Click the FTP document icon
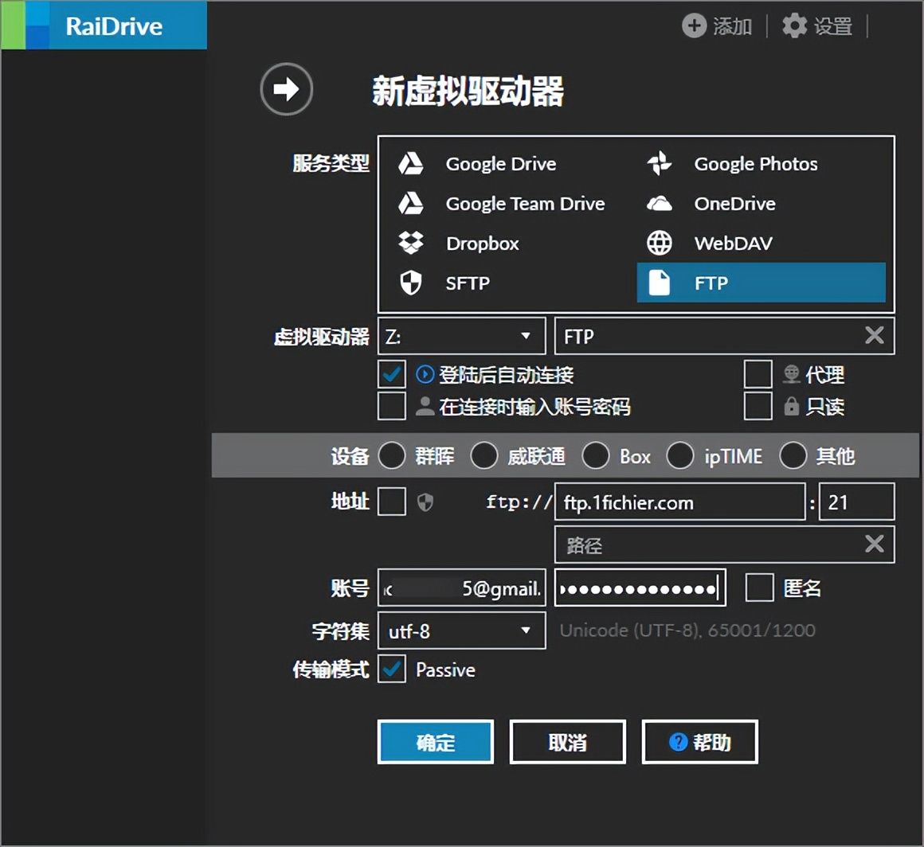This screenshot has height=847, width=924. tap(660, 283)
